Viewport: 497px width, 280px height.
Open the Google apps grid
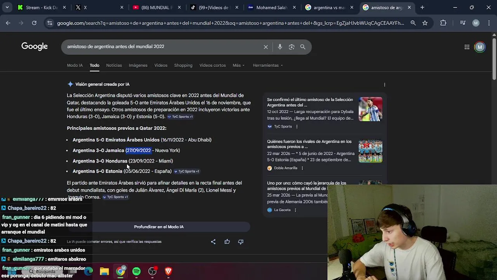[467, 47]
